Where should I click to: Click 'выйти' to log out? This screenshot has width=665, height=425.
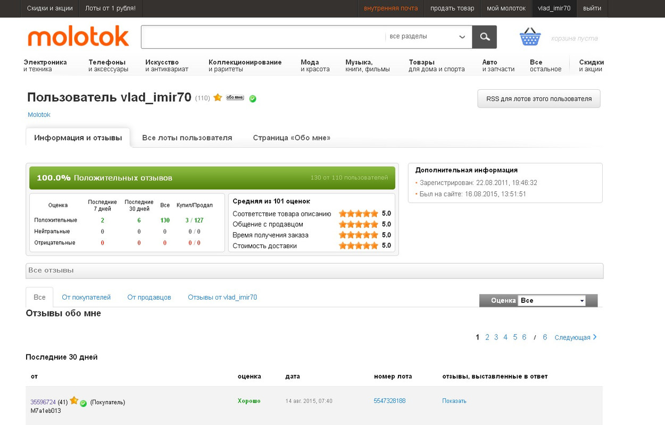point(592,8)
